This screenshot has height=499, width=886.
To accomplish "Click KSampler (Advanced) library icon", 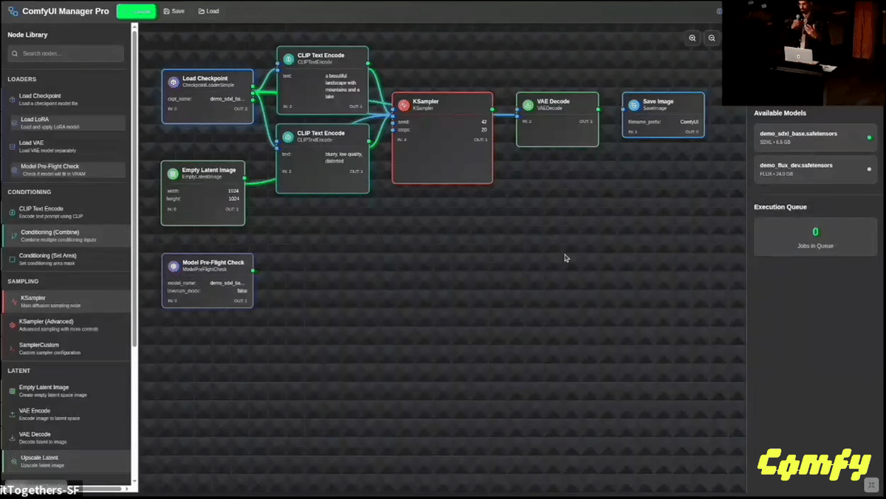I will [x=12, y=325].
